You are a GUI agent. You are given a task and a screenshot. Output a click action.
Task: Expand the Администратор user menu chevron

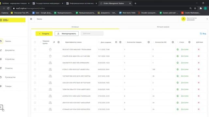207,19
